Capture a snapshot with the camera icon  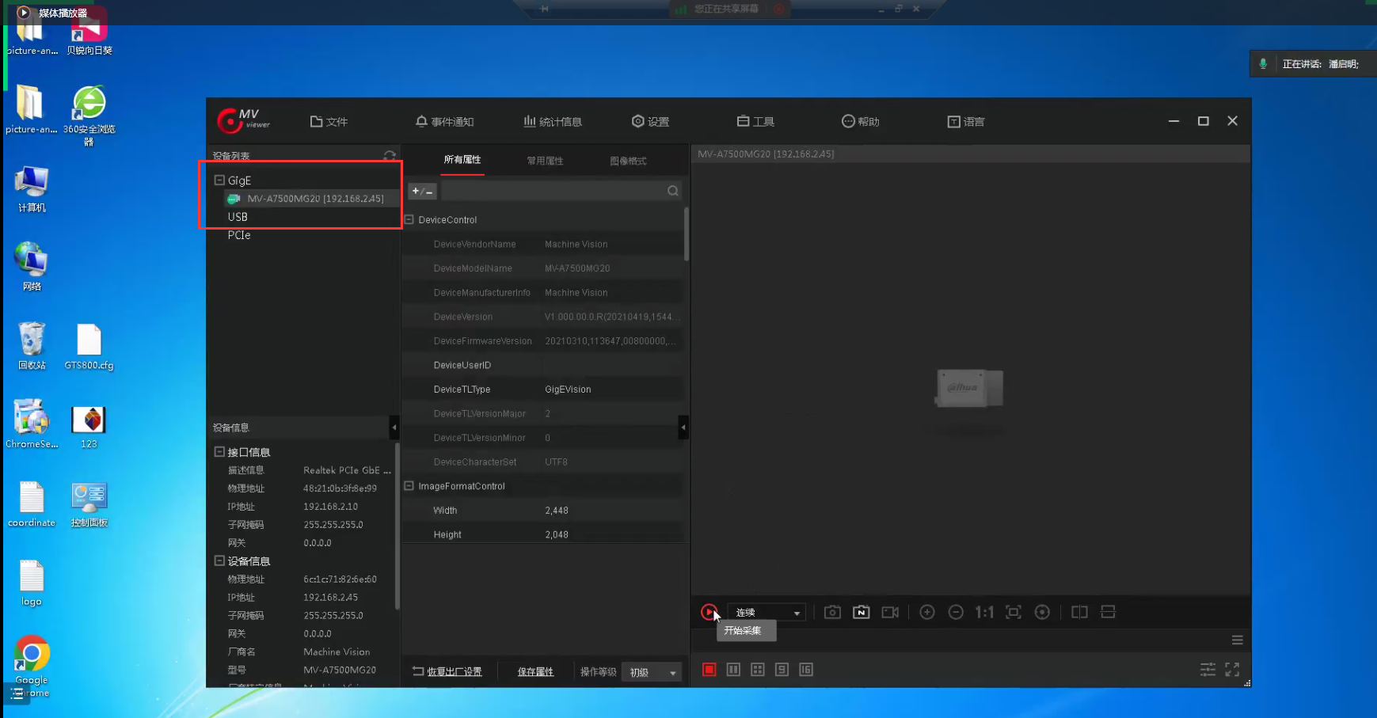(x=832, y=612)
